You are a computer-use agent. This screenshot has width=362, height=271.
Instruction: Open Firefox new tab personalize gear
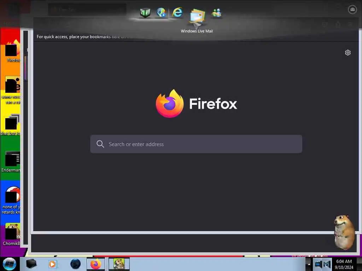pyautogui.click(x=348, y=53)
